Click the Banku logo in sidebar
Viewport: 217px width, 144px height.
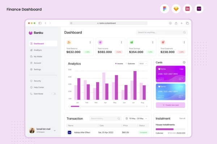point(36,33)
